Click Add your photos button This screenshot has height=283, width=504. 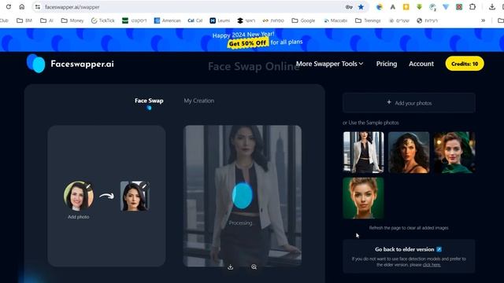tap(409, 103)
